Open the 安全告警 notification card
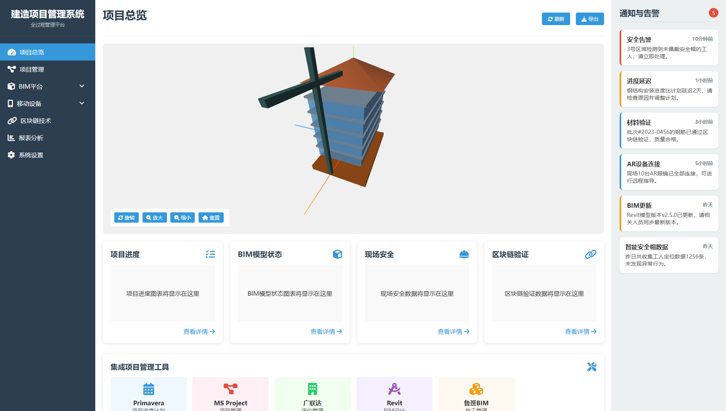This screenshot has width=726, height=411. pos(669,48)
